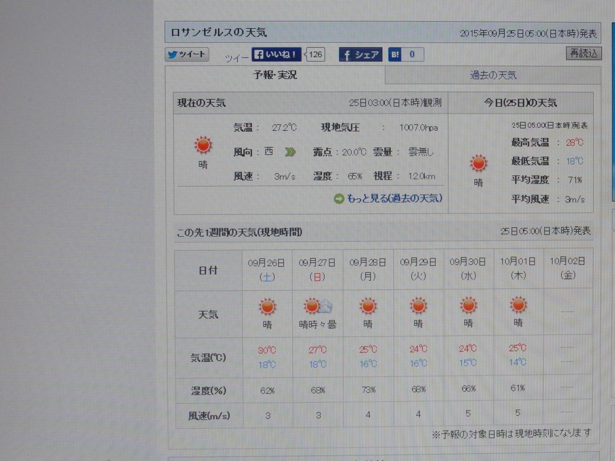Click the 09月27日 partly cloudy icon

click(318, 306)
